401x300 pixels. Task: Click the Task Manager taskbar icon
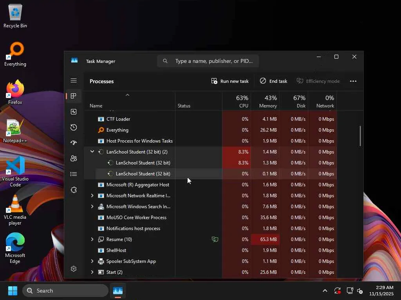point(118,291)
